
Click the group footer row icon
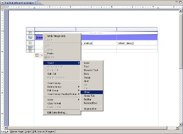coord(30,48)
